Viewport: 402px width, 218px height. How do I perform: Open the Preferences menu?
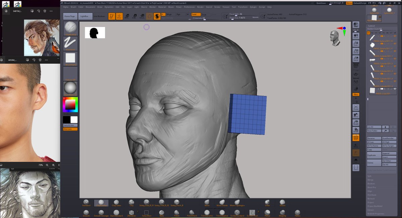(x=189, y=7)
